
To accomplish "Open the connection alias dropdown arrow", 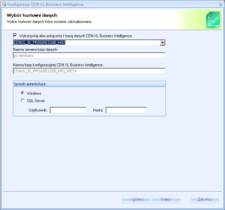I will 162,43.
